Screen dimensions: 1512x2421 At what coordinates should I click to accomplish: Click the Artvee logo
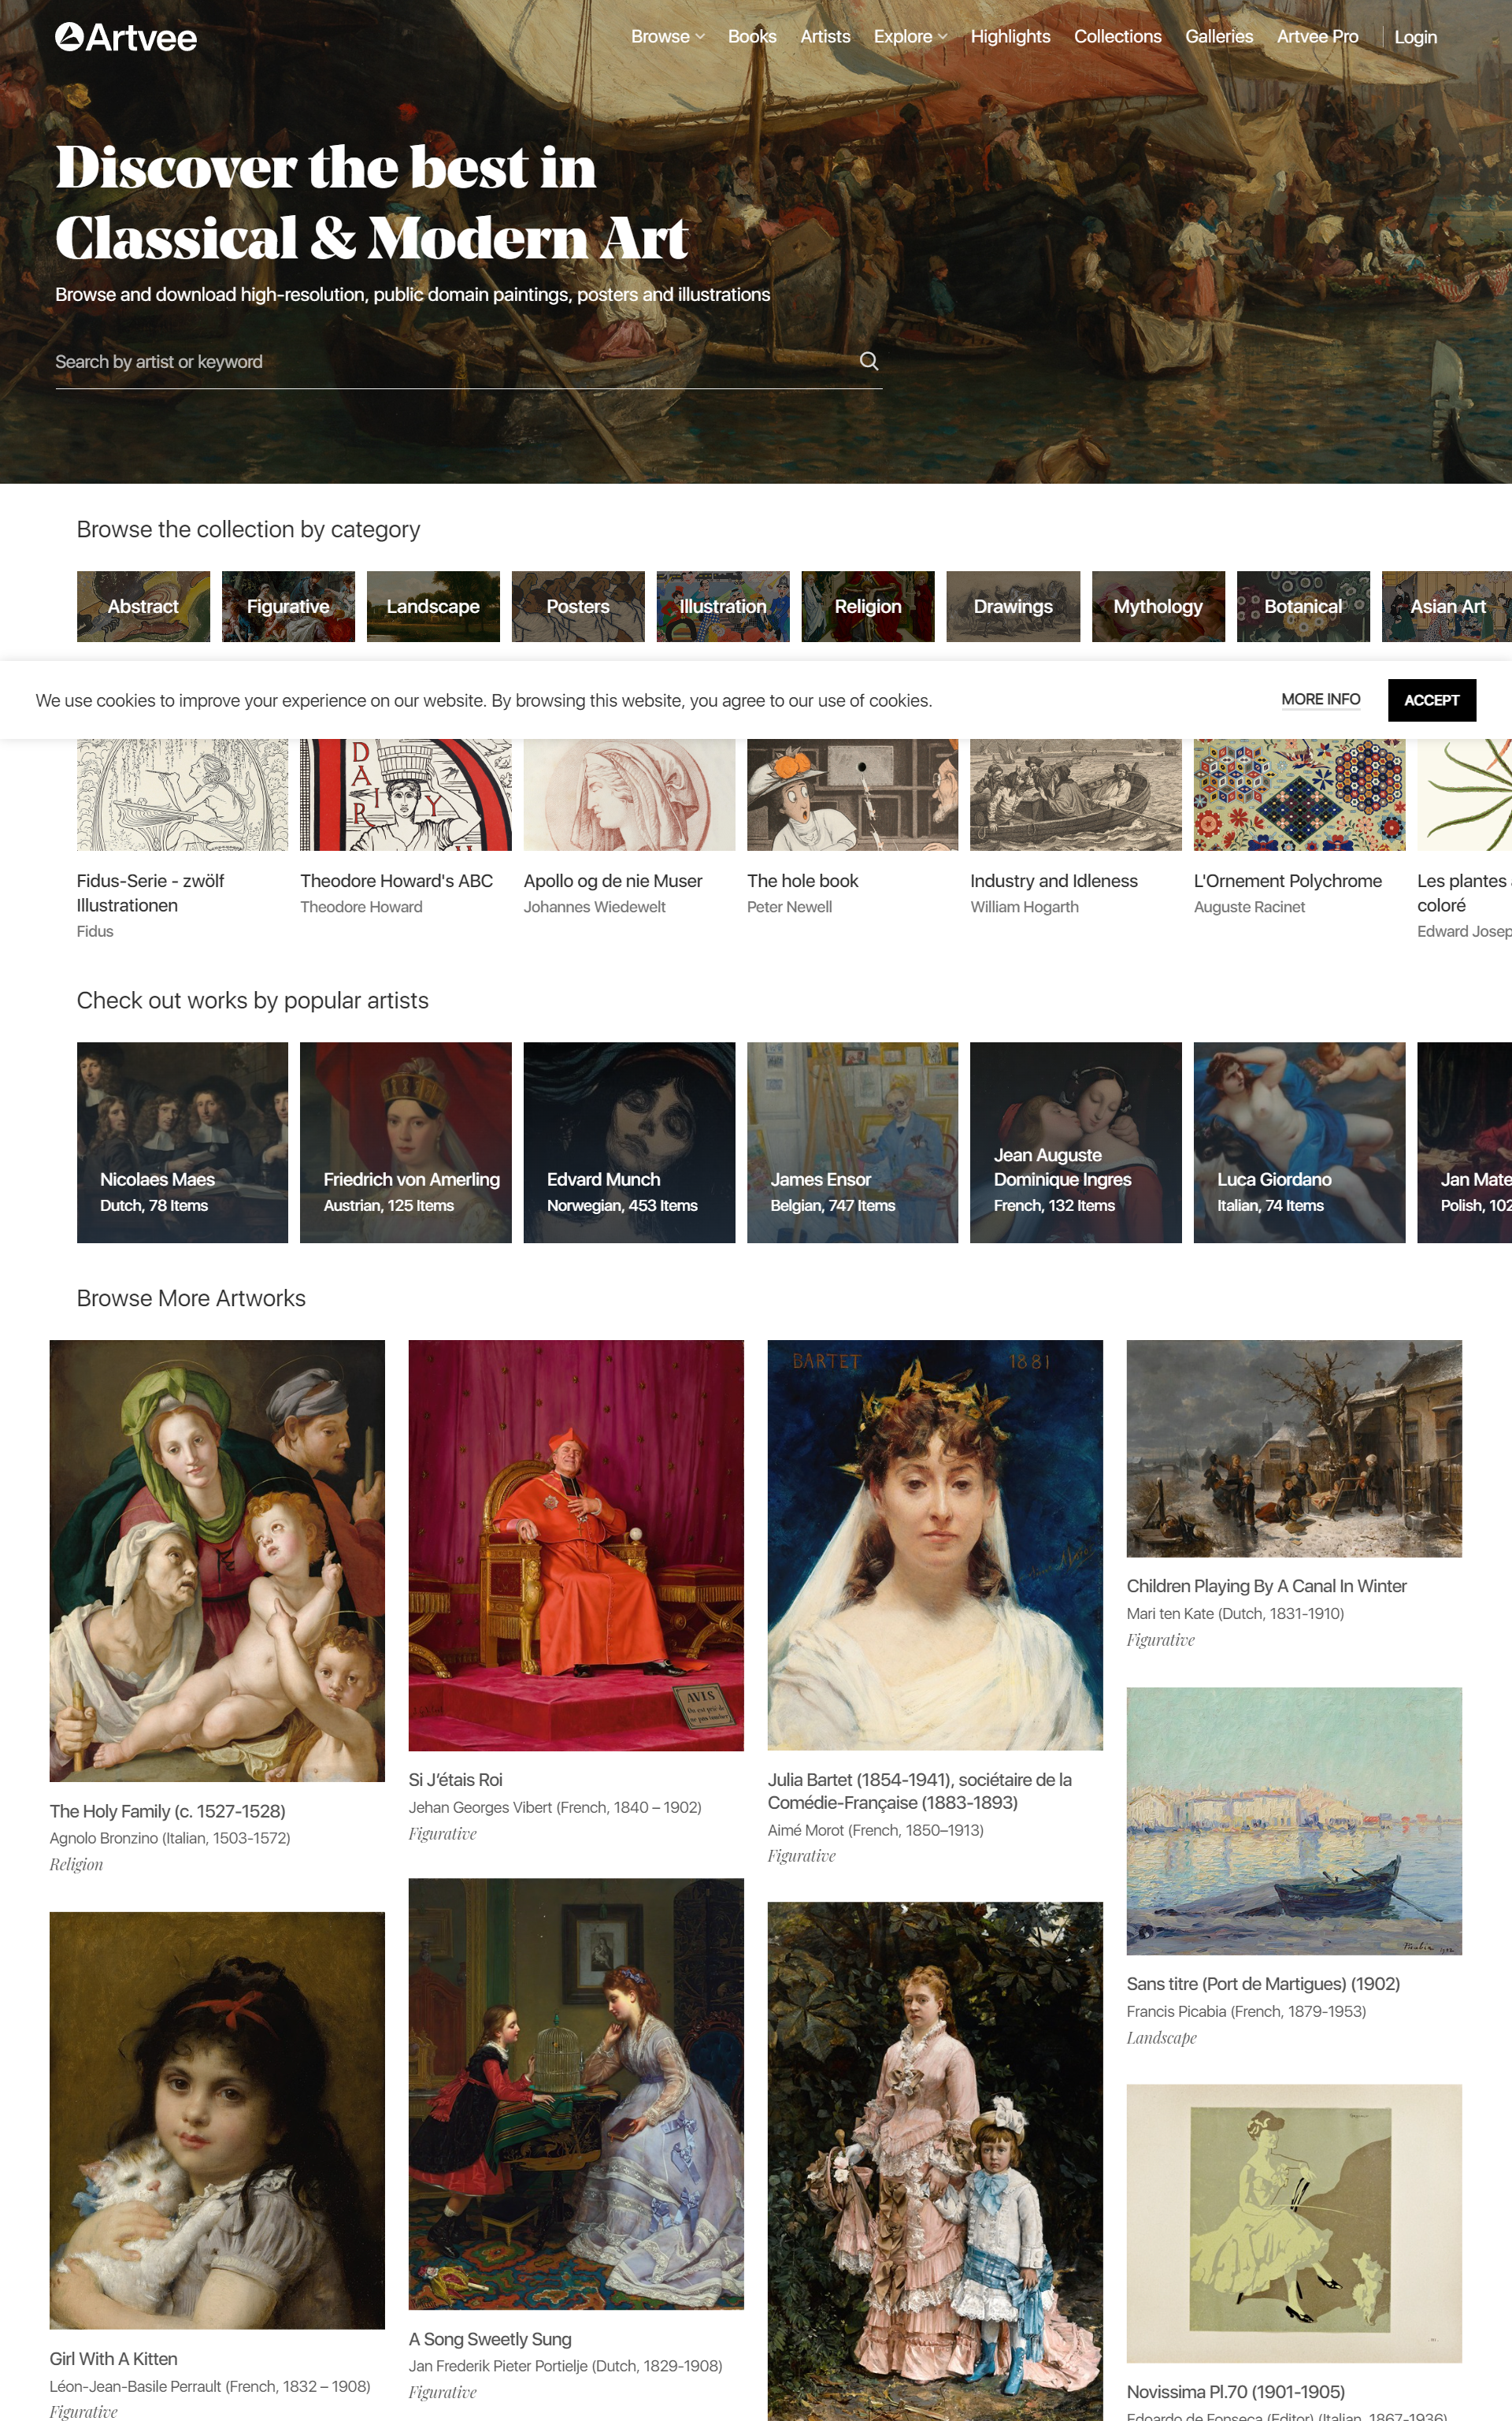point(126,37)
